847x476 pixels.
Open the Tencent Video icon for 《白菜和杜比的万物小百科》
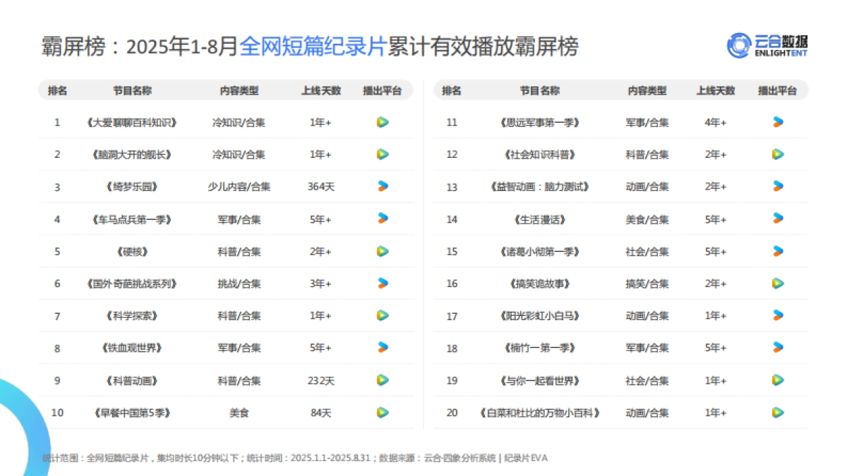pyautogui.click(x=776, y=413)
